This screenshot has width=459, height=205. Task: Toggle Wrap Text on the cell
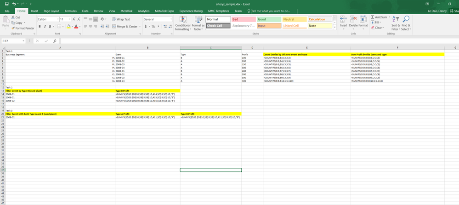[121, 19]
